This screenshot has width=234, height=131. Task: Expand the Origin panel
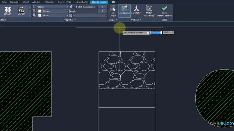pyautogui.click(x=113, y=20)
